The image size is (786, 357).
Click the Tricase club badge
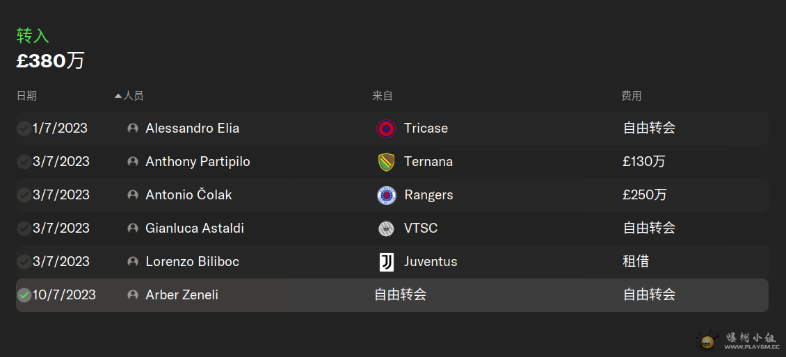[x=386, y=128]
